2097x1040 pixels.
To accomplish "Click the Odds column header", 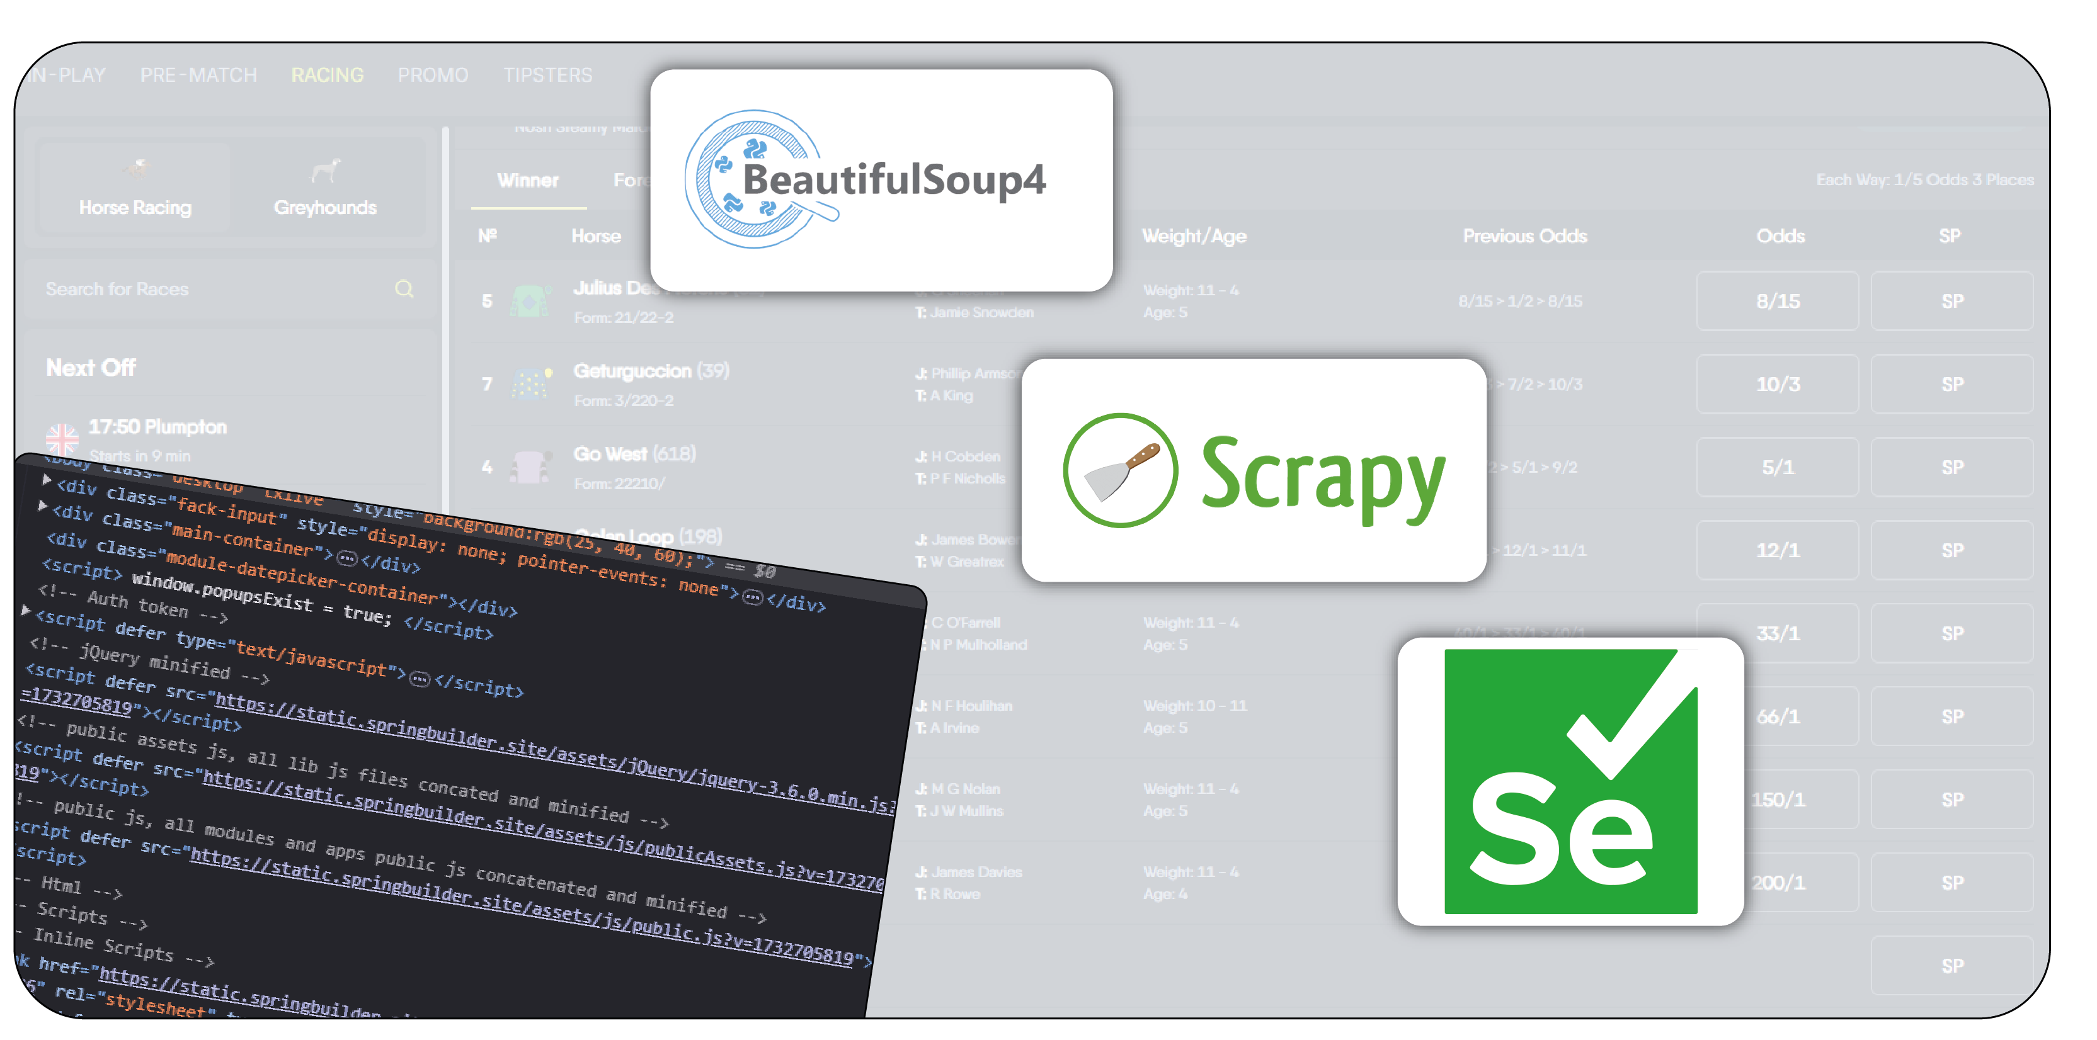I will click(x=1780, y=236).
